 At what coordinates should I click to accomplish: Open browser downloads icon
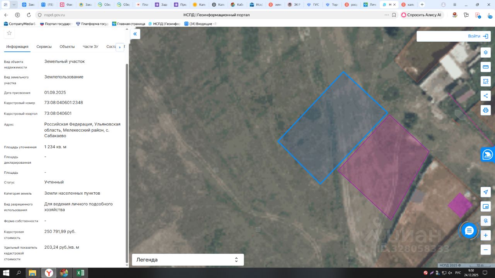tap(489, 15)
